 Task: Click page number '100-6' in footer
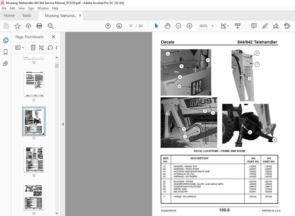pyautogui.click(x=224, y=210)
